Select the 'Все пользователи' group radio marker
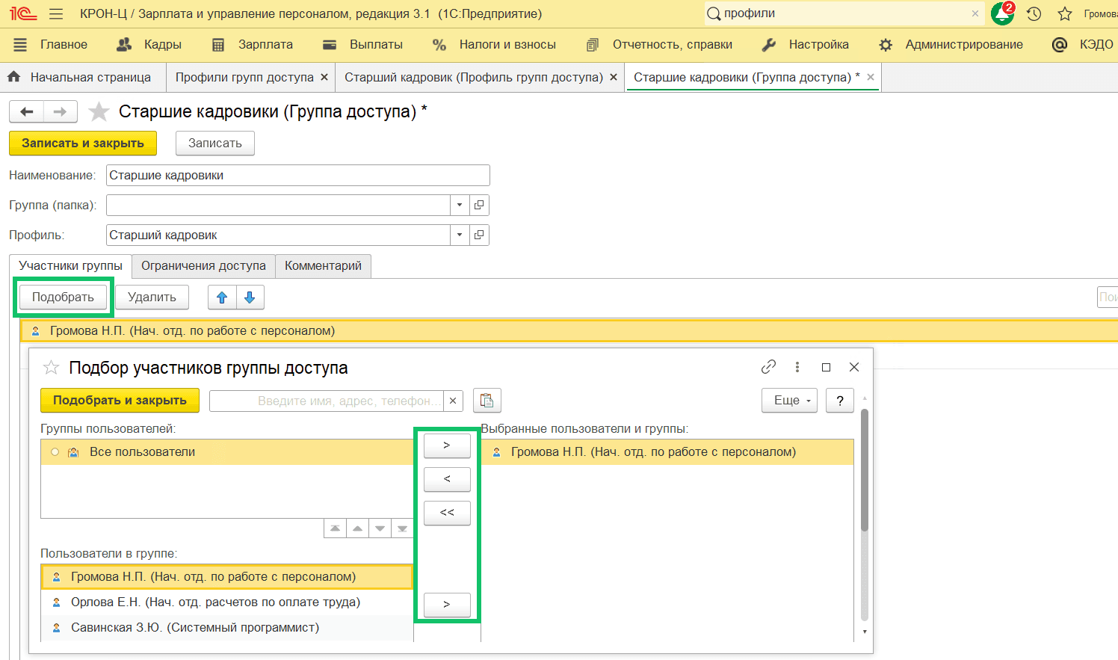 [x=55, y=452]
